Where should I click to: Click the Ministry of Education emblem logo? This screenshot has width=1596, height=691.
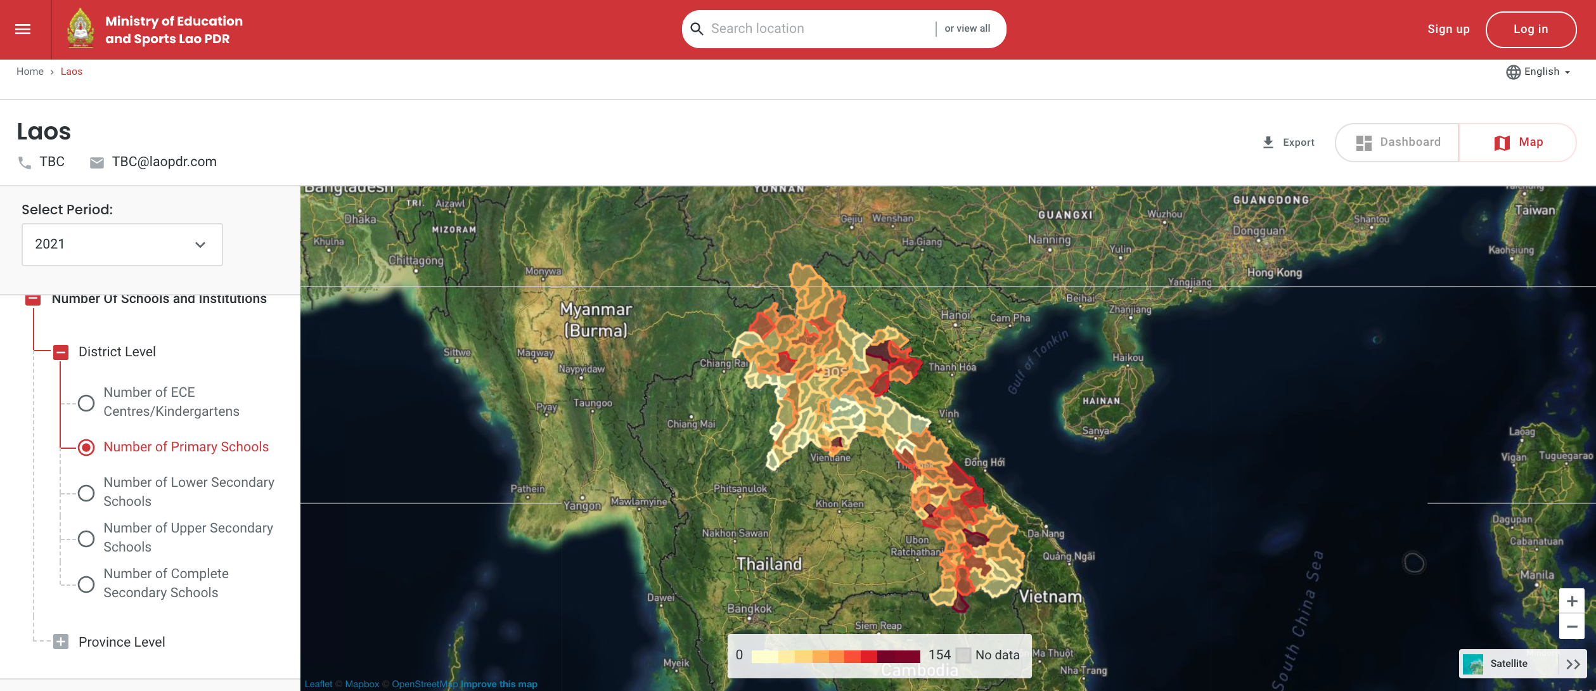[80, 29]
